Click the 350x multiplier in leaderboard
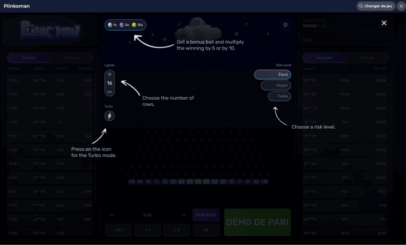 (345, 164)
